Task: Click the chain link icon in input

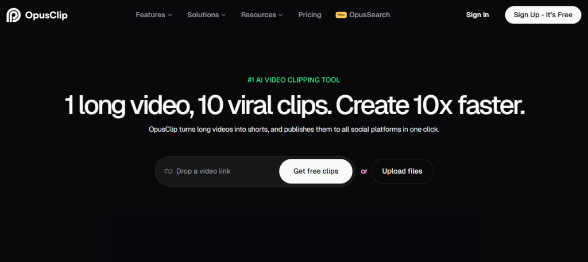Action: (x=168, y=171)
